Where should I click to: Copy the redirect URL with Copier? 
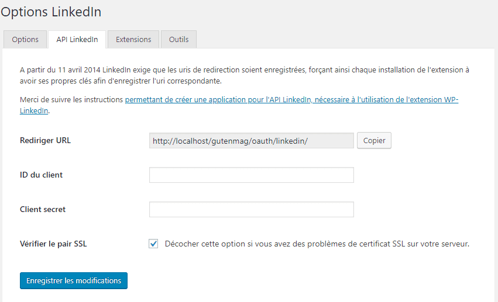tap(374, 140)
